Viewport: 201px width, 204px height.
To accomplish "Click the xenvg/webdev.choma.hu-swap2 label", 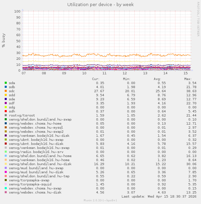I will pyautogui.click(x=36, y=131).
